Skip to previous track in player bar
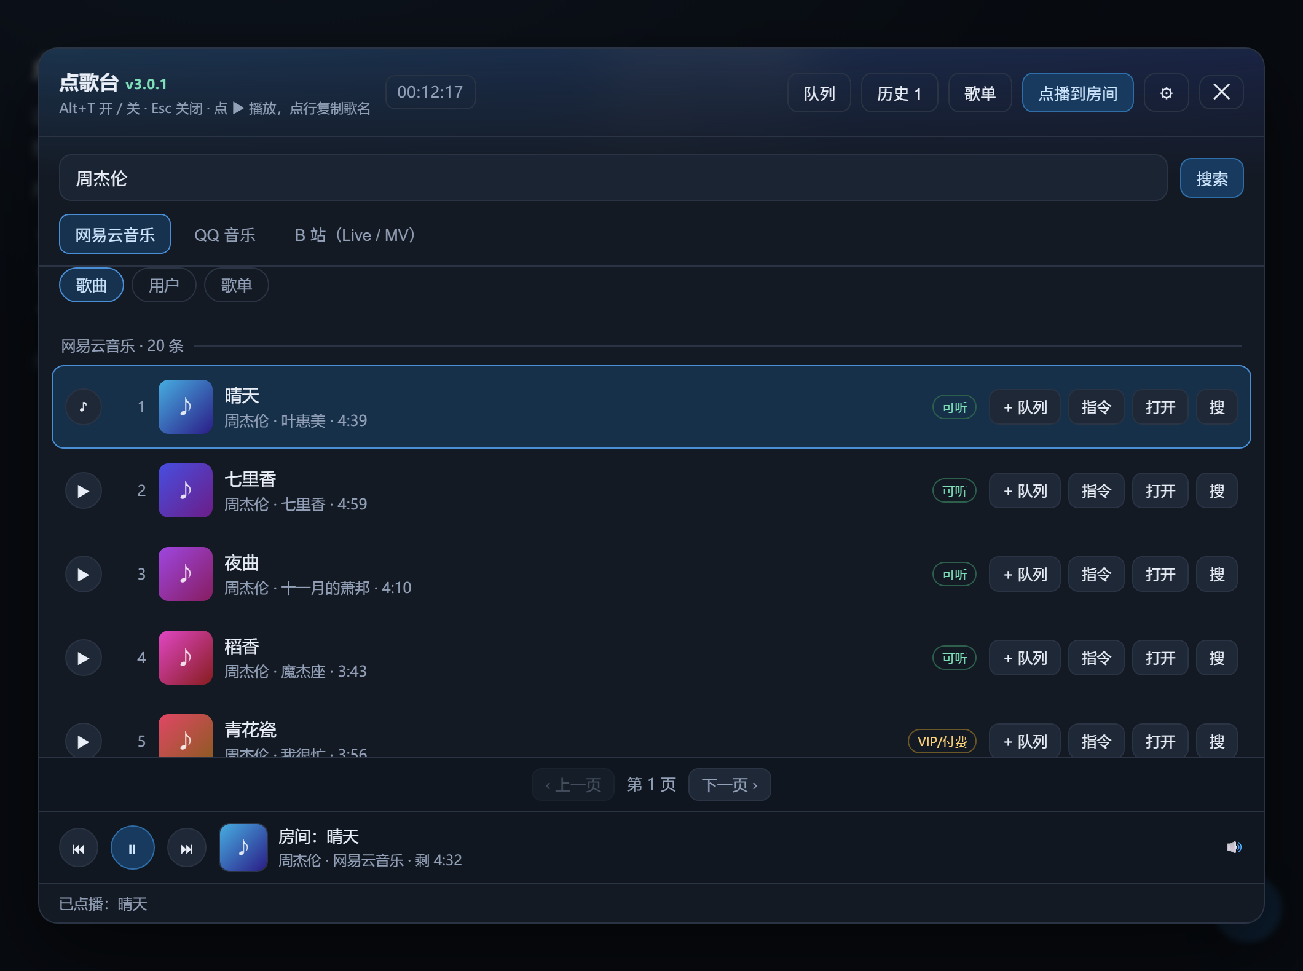 (79, 848)
